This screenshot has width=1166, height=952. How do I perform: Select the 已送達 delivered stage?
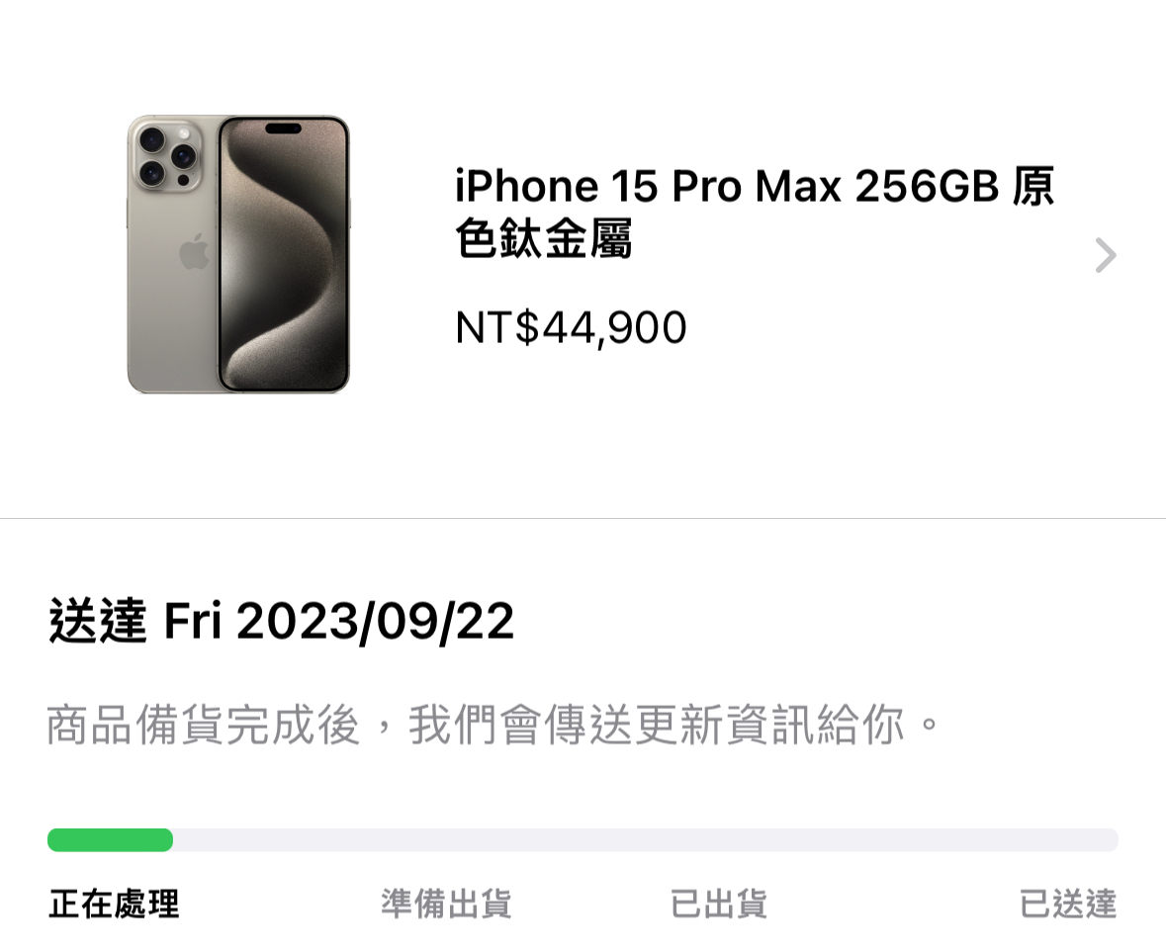point(1068,905)
